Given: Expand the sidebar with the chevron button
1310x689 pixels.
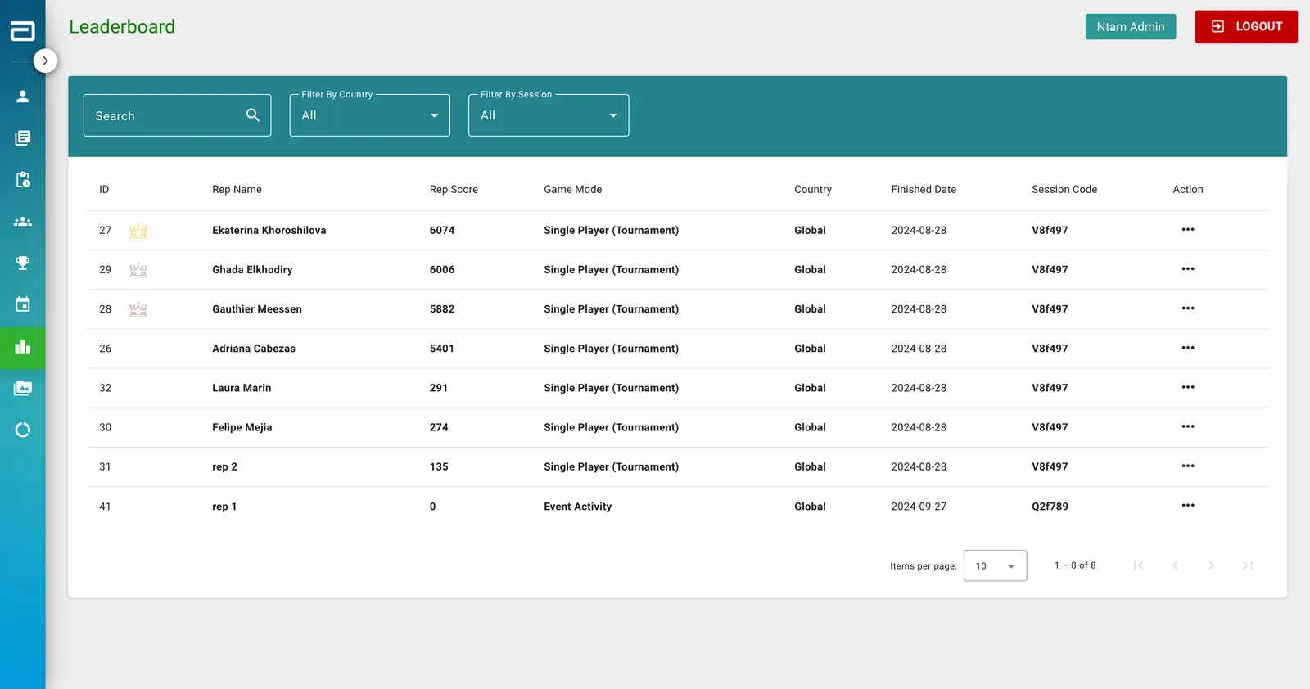Looking at the screenshot, I should 45,61.
